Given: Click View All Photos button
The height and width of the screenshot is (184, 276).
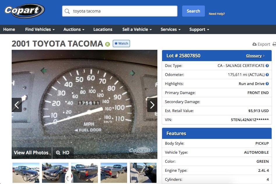Looking at the screenshot, I should [31, 153].
